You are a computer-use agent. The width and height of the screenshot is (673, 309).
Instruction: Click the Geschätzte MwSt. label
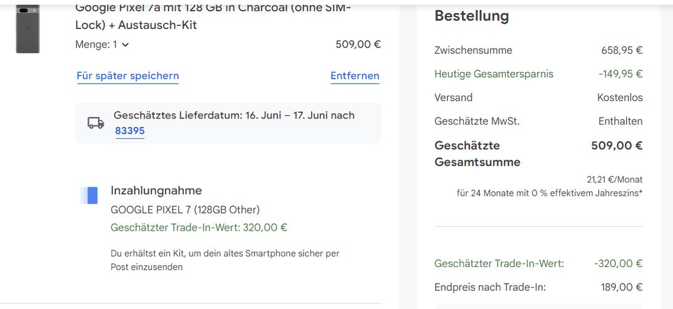point(477,122)
